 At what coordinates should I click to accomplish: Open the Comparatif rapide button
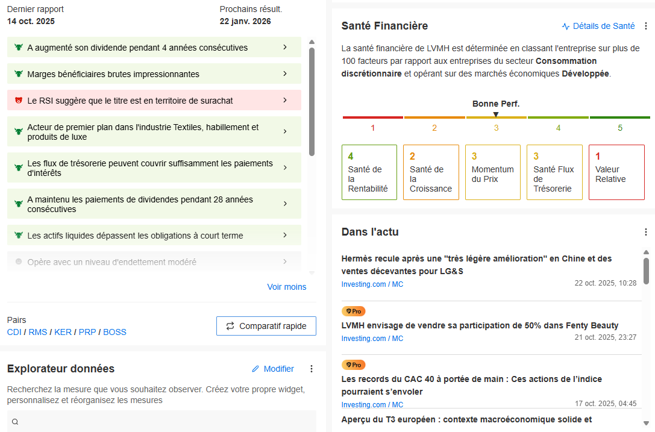pos(266,326)
